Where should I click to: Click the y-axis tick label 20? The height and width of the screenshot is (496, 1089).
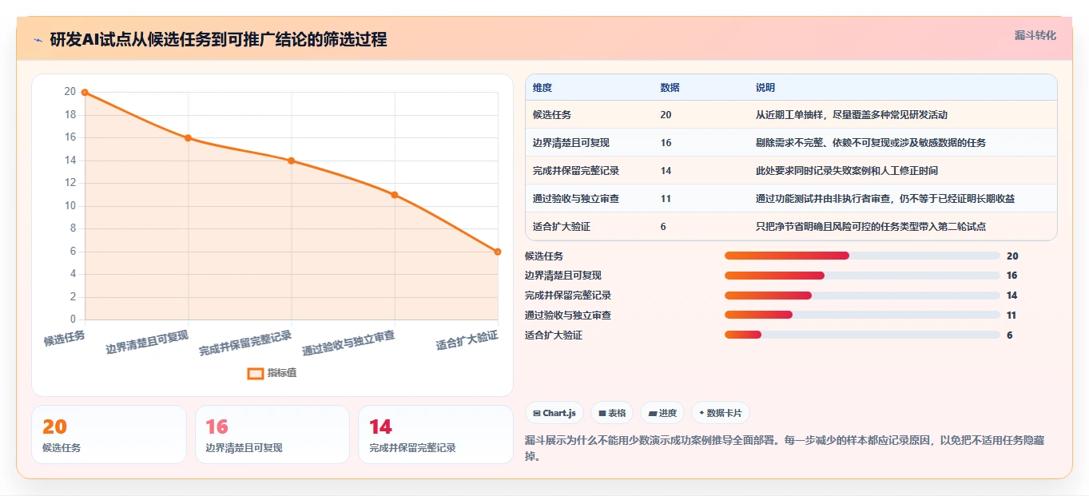[x=70, y=92]
